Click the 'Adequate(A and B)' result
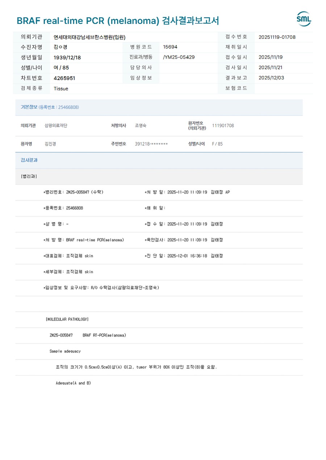Screen dimensions: 326x460 click(x=73, y=383)
